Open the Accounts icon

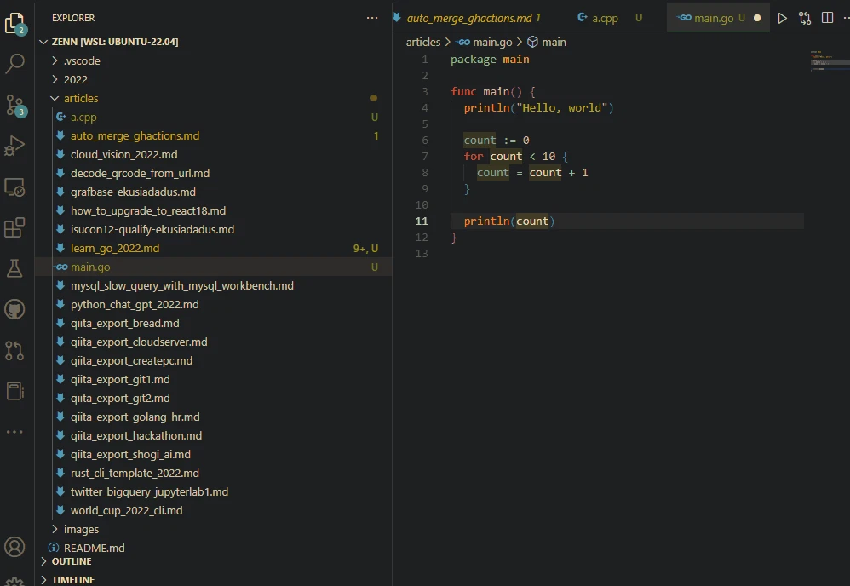pyautogui.click(x=14, y=547)
